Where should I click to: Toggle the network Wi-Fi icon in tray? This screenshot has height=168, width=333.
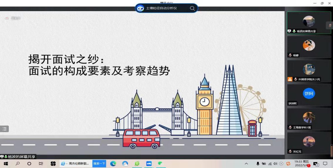click(x=270, y=164)
